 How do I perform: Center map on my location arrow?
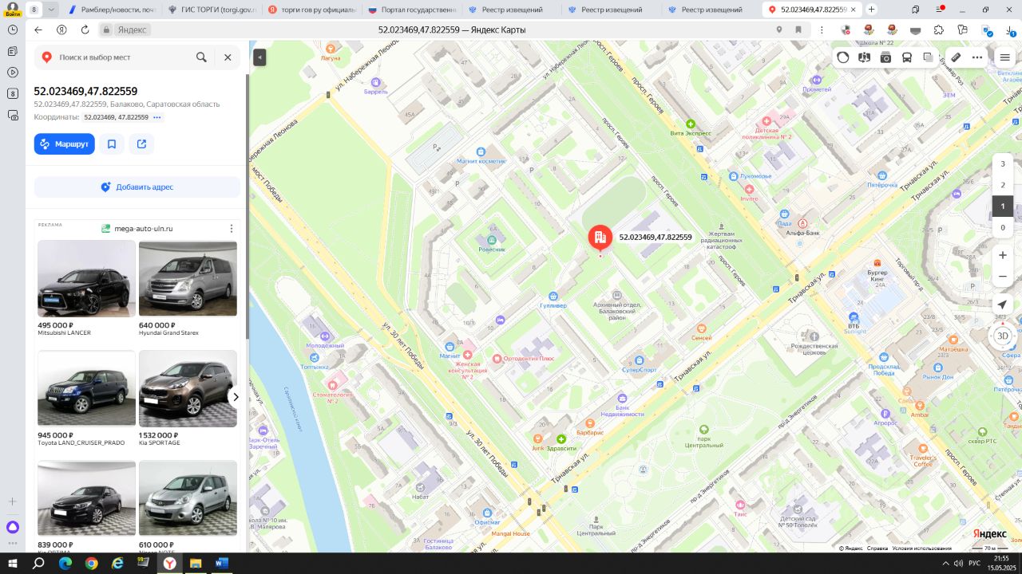coord(1003,305)
